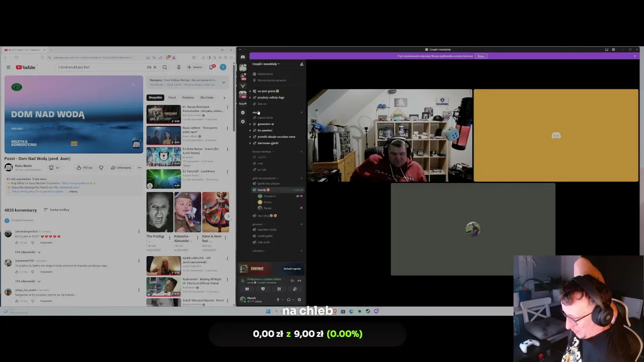Open DJ Kuba Neitan Cream video

coord(164,156)
